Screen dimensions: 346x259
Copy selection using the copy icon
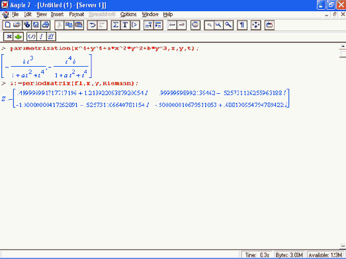(x=69, y=25)
